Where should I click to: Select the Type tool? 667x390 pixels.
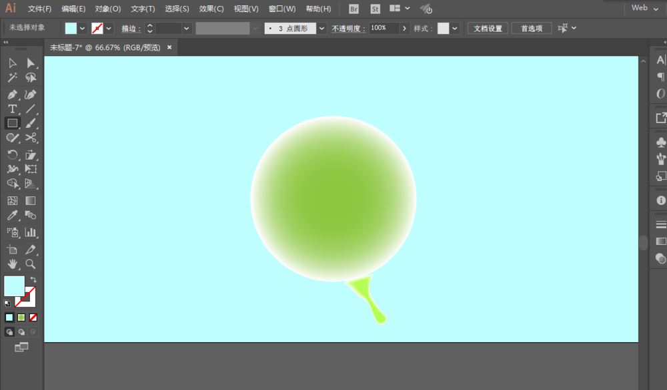point(11,108)
